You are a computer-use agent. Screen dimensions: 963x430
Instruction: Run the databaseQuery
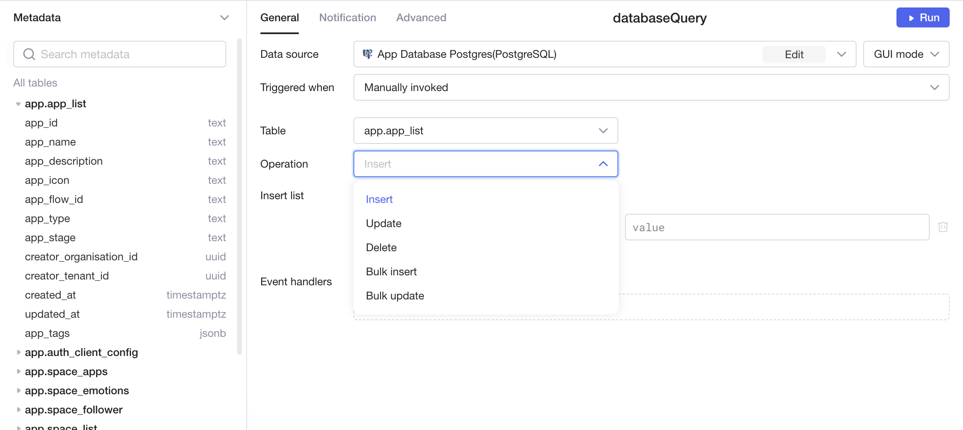click(x=922, y=17)
